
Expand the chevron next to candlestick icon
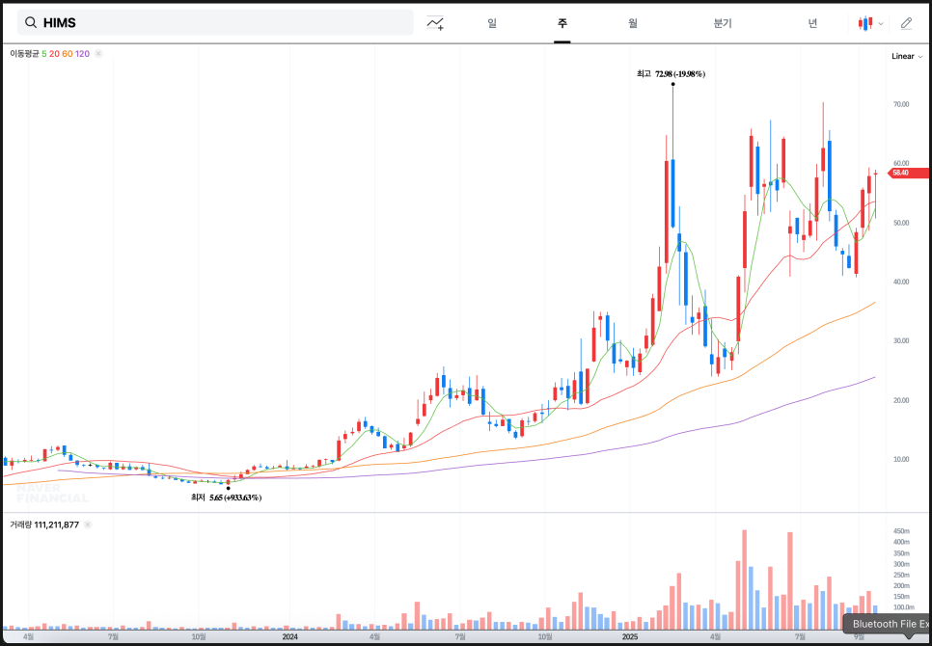(881, 24)
